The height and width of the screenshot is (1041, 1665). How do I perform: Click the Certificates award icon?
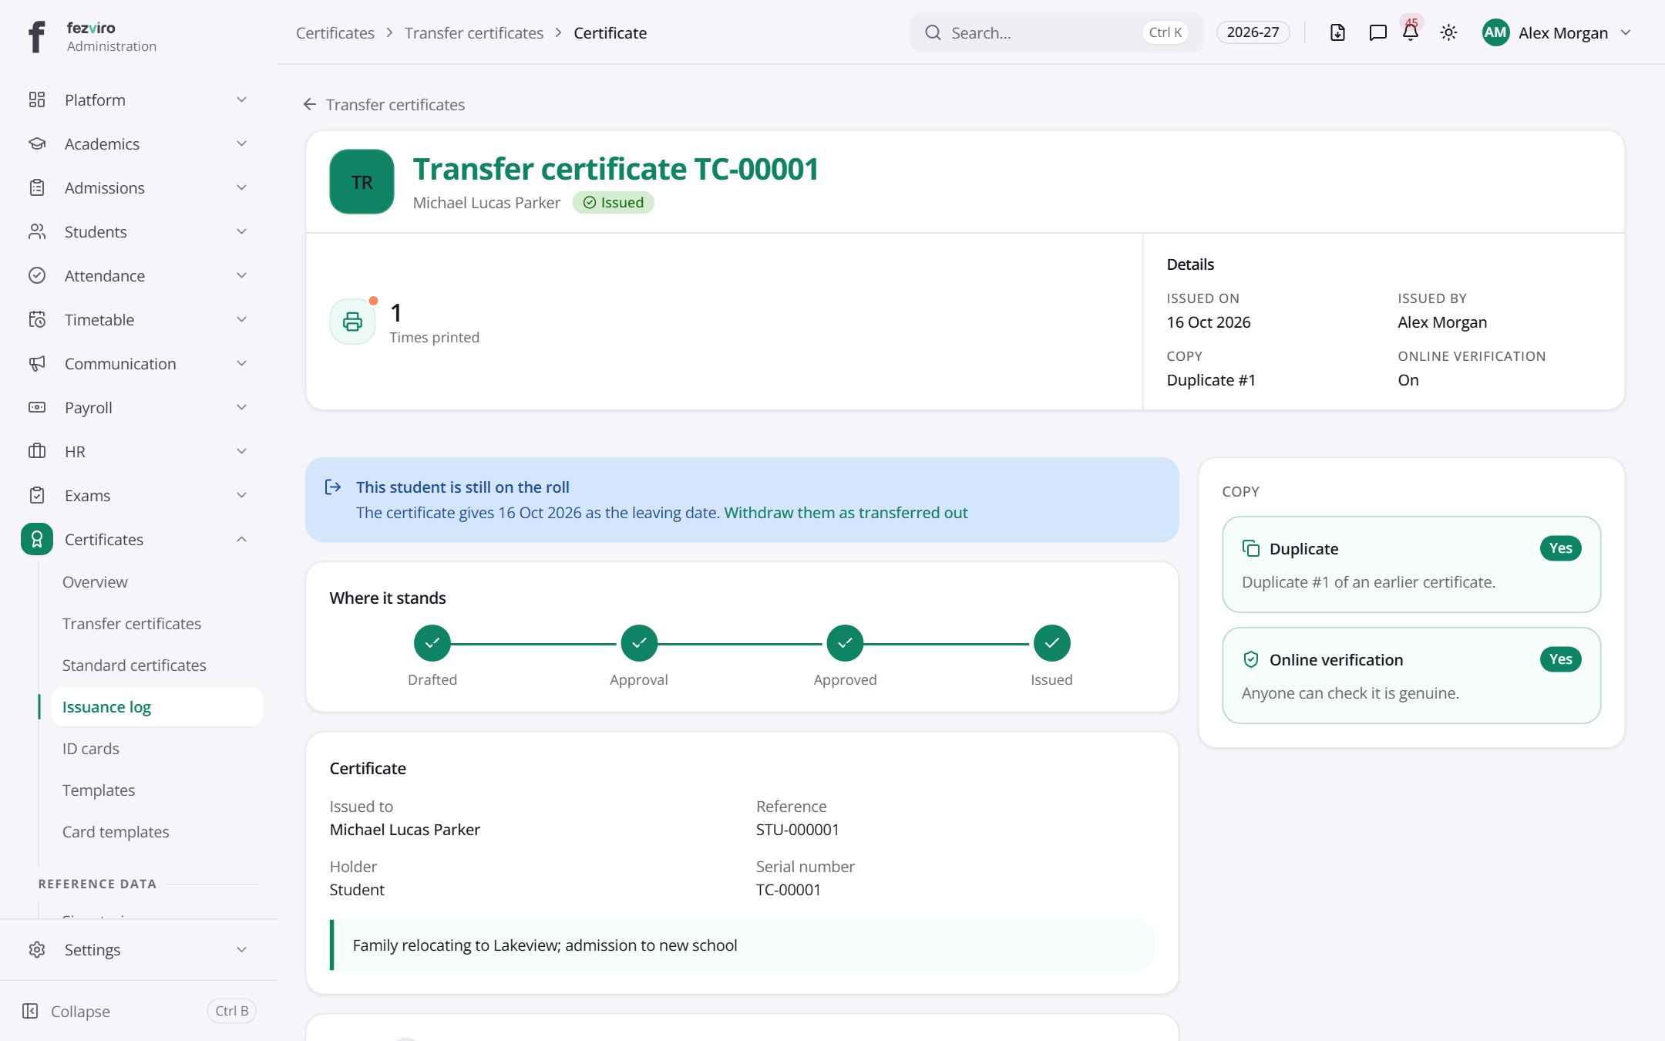pos(37,539)
